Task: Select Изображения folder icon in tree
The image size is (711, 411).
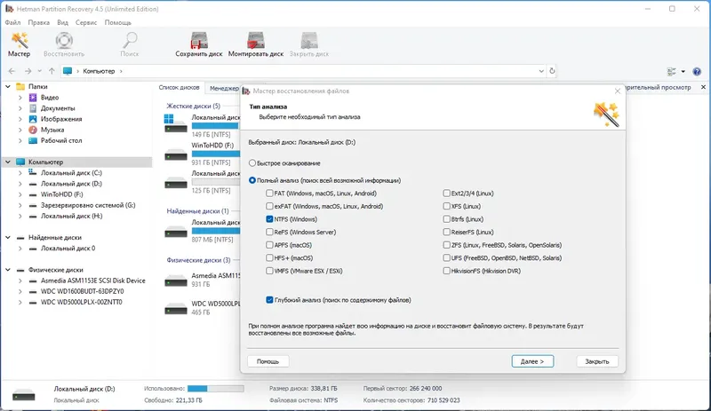Action: (33, 119)
